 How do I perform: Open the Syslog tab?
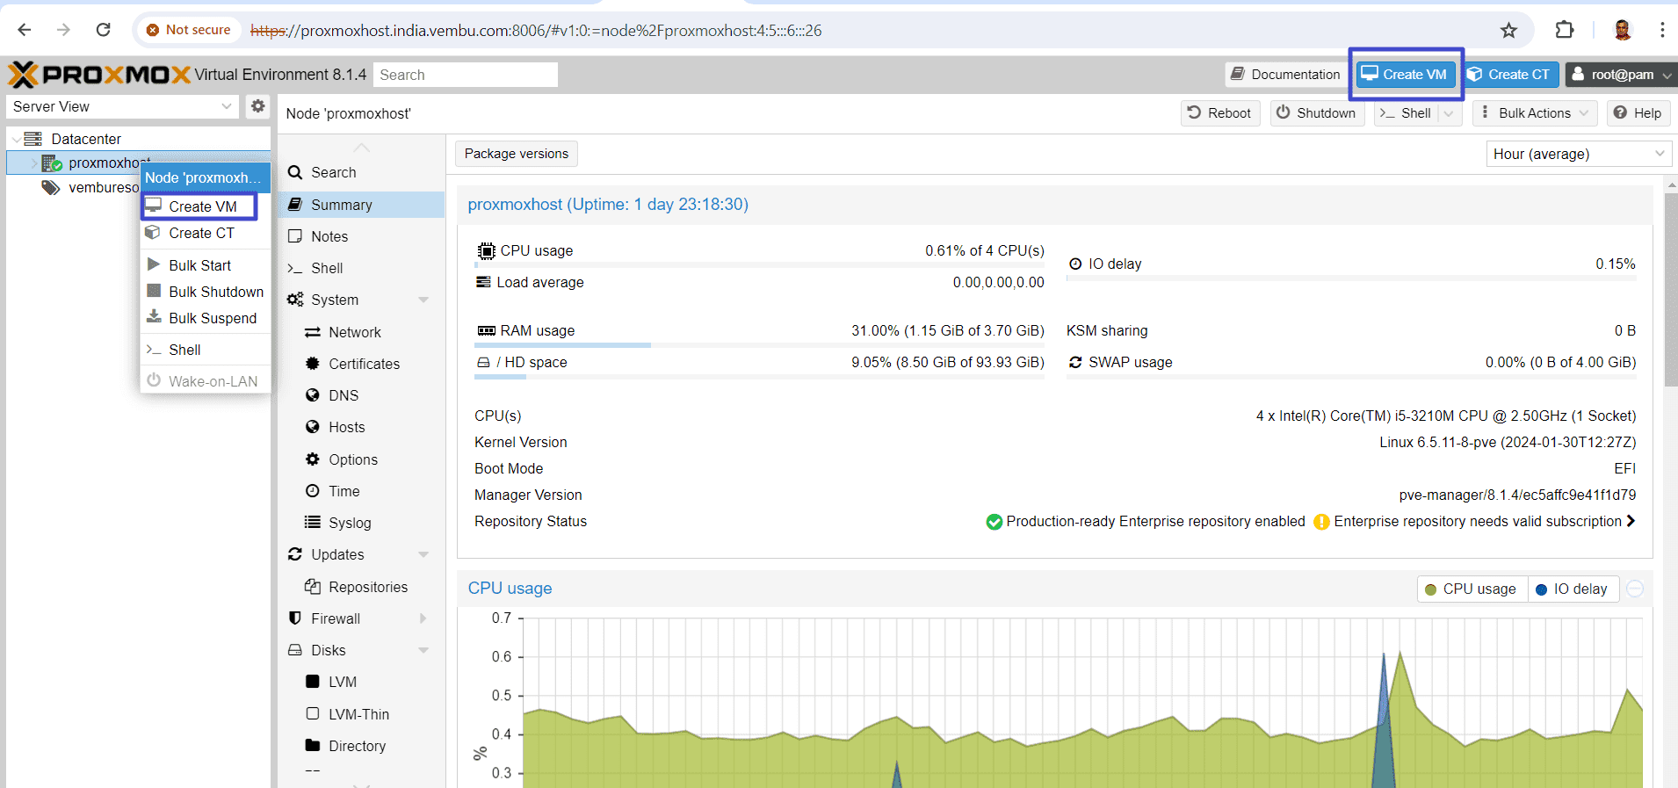[362, 523]
